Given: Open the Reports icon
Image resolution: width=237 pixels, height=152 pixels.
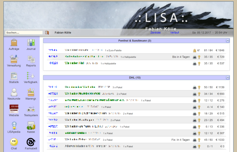Looking at the screenshot, I should tap(31, 59).
